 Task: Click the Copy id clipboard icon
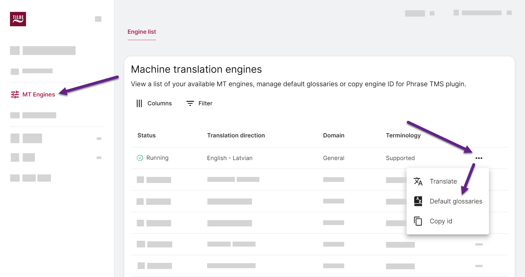click(418, 221)
